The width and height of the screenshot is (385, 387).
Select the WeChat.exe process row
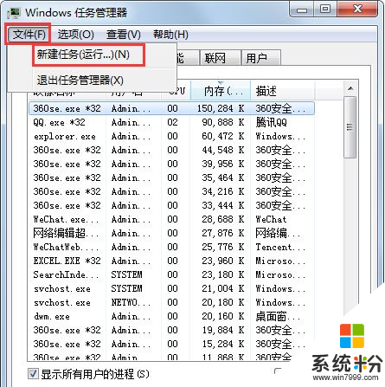click(x=171, y=219)
